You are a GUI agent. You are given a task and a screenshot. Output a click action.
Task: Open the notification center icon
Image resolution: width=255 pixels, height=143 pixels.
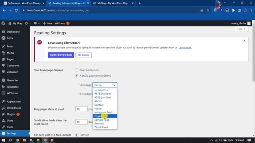pyautogui.click(x=249, y=140)
